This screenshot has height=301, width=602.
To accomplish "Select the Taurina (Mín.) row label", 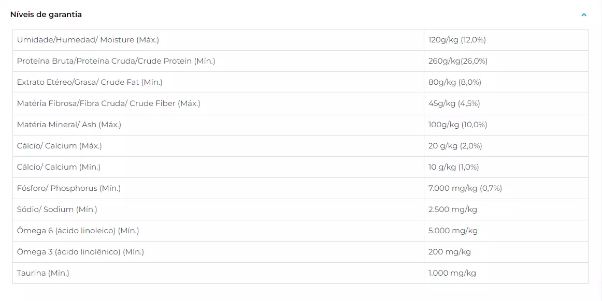I will click(43, 273).
